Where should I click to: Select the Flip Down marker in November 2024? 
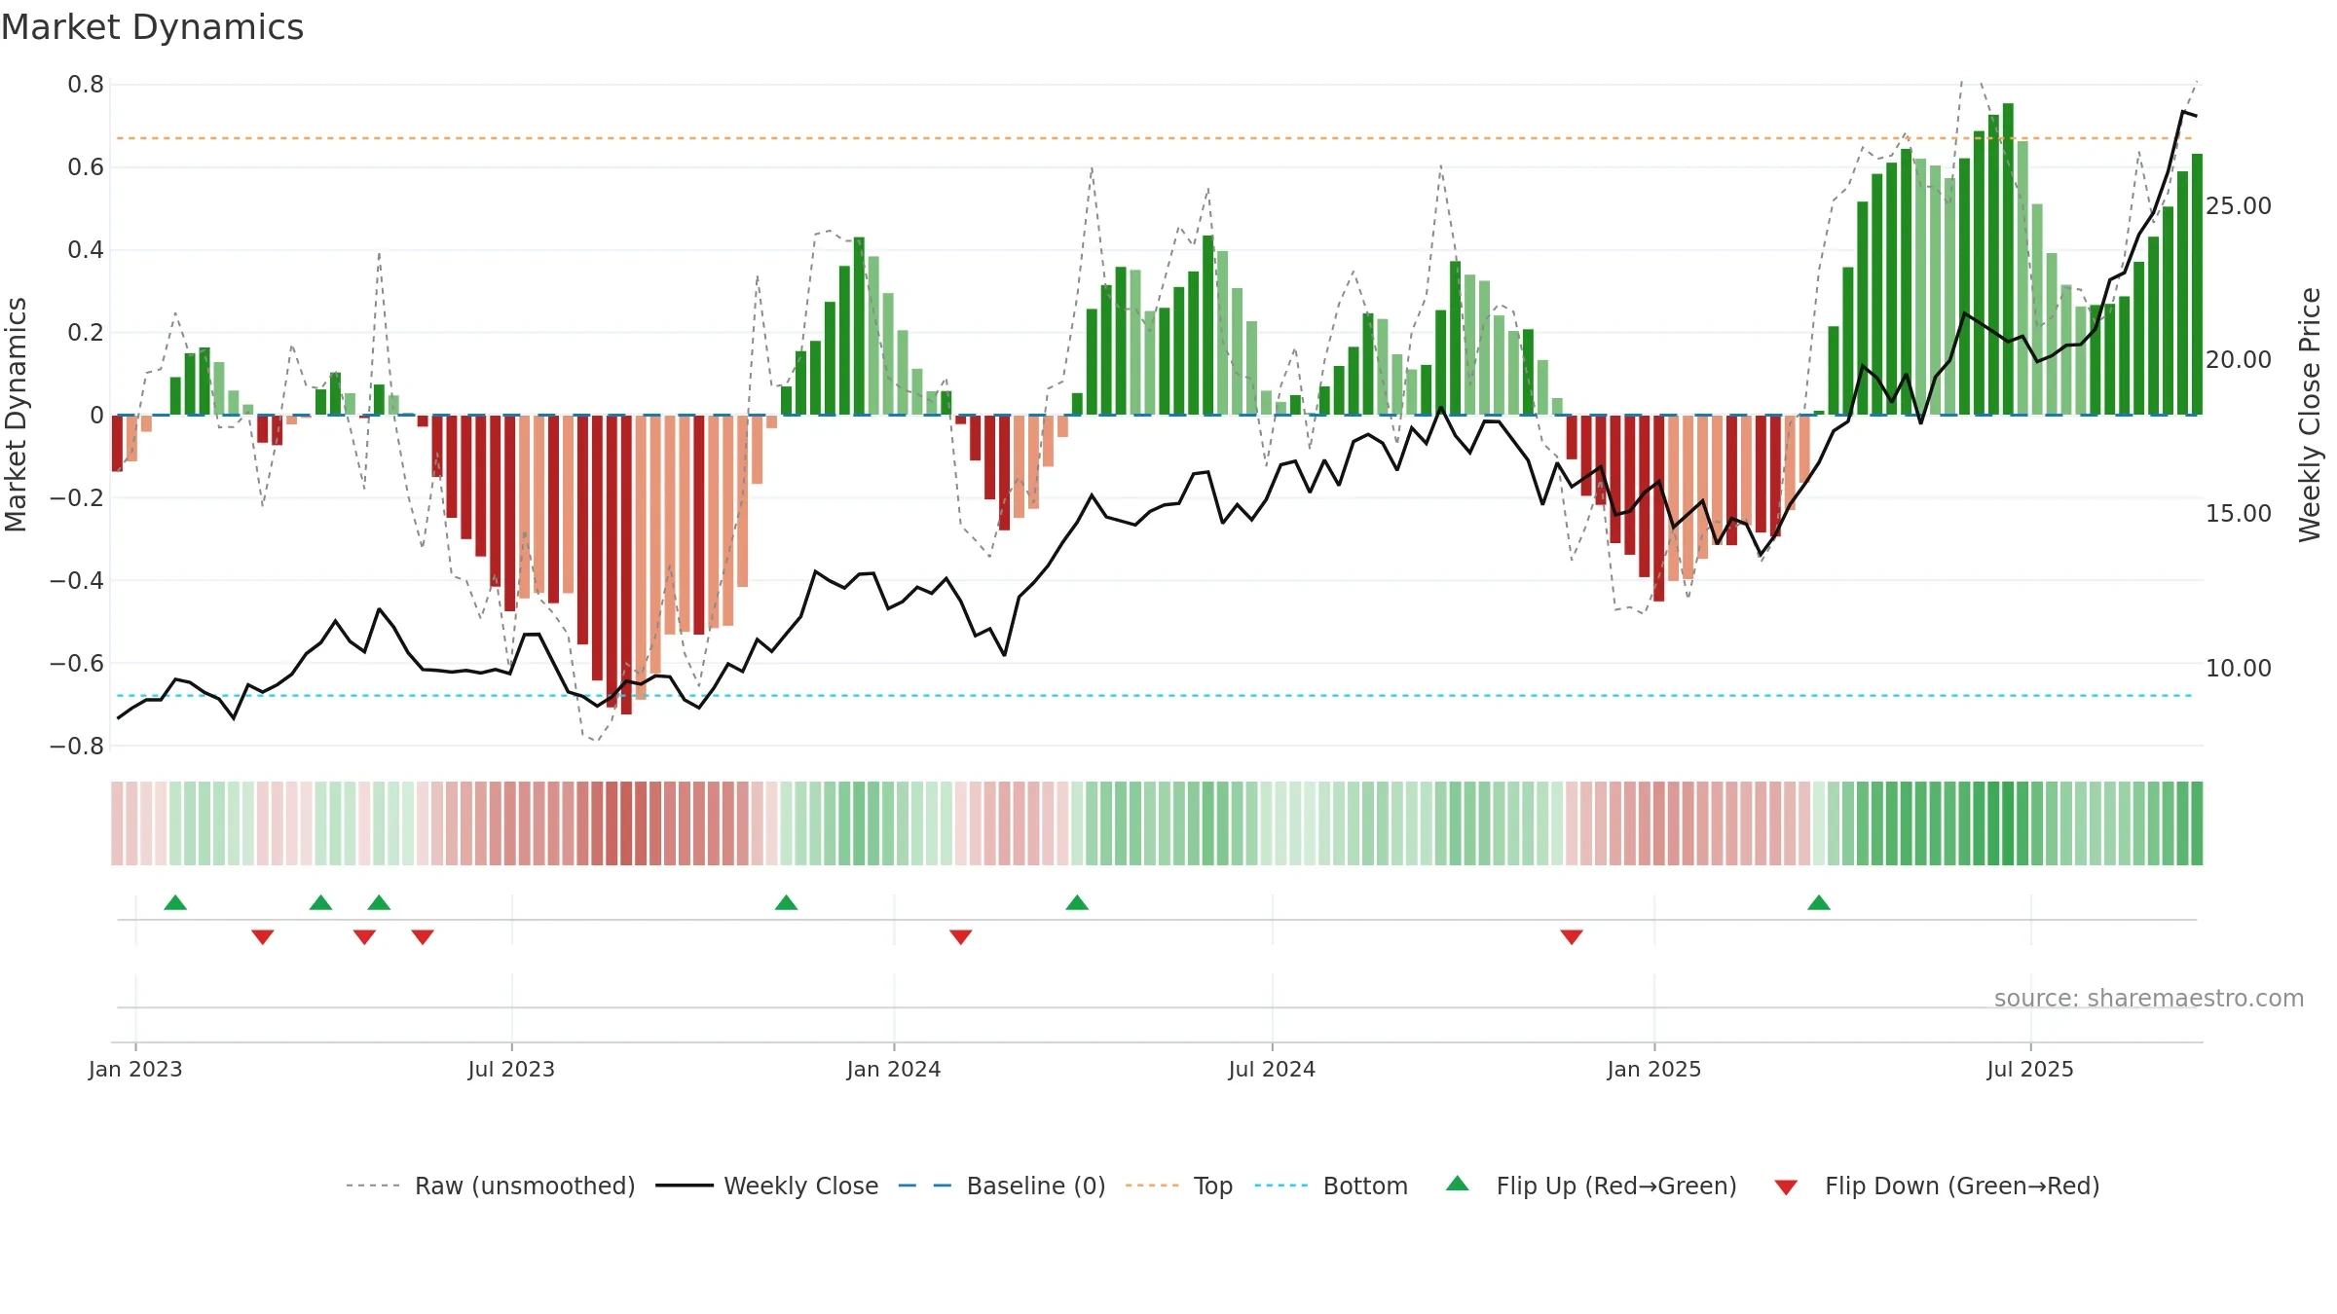(x=1572, y=936)
